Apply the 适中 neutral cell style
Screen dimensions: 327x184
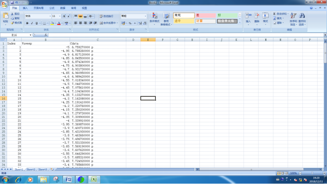[x=184, y=21]
